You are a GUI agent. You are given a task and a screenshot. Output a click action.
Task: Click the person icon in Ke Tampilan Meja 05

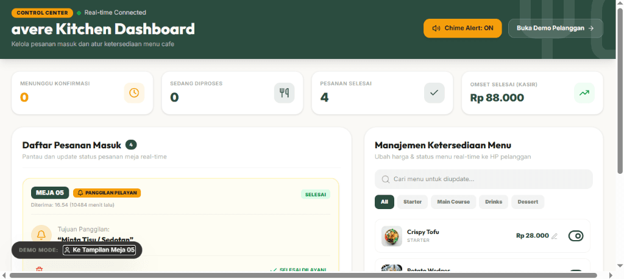tap(67, 250)
